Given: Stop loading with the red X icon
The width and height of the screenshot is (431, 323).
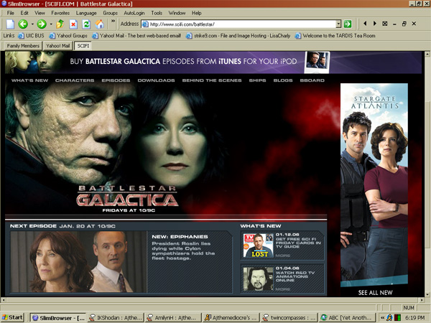Looking at the screenshot, I should coord(73,24).
